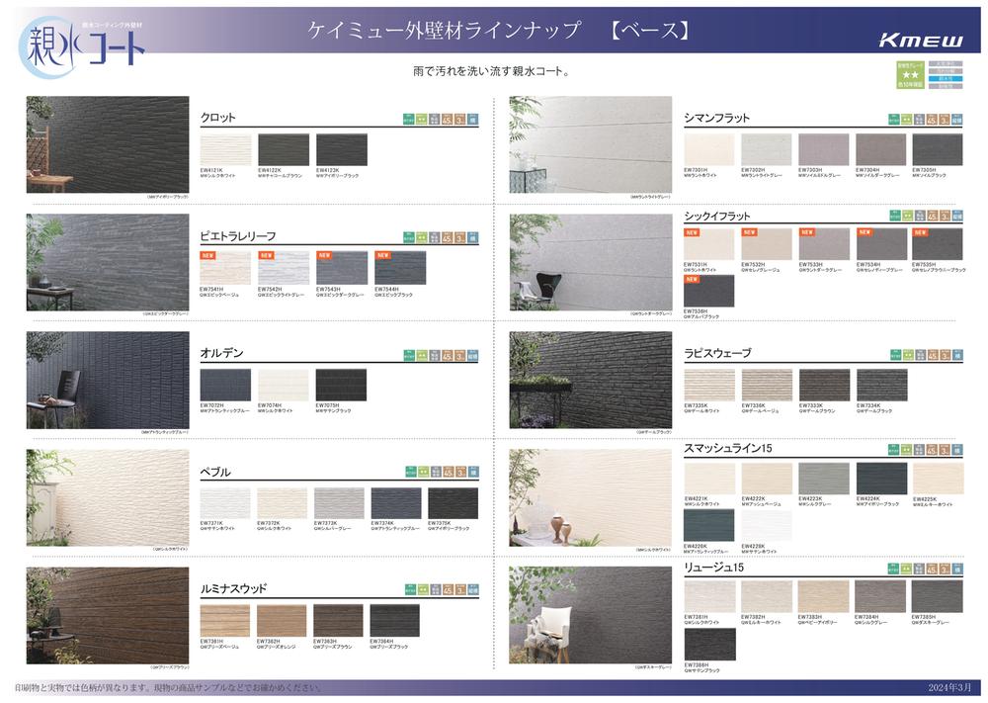Choose the black EW7386H swatch
988x703 pixels.
click(709, 644)
